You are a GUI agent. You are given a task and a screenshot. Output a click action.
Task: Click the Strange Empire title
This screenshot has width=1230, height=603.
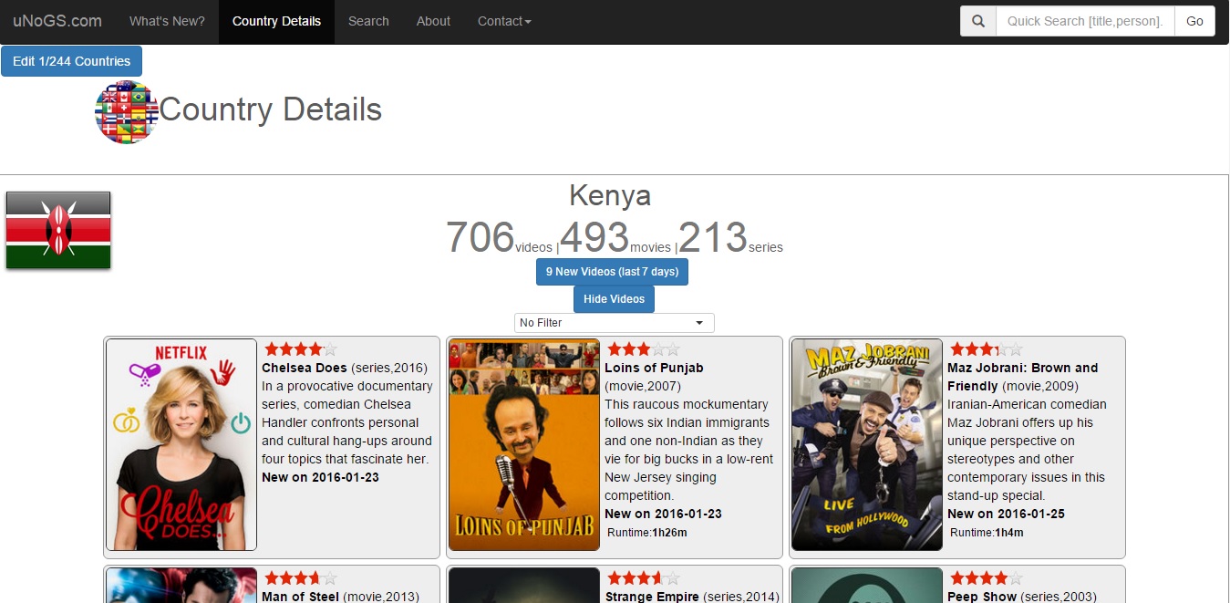652,597
